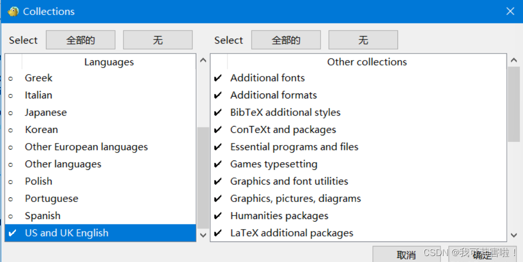Select the Games typesetting row text
The height and width of the screenshot is (262, 523).
[273, 164]
